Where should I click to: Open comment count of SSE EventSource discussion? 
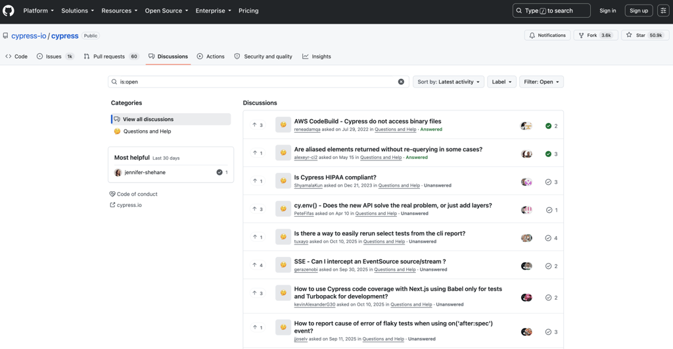[551, 266]
